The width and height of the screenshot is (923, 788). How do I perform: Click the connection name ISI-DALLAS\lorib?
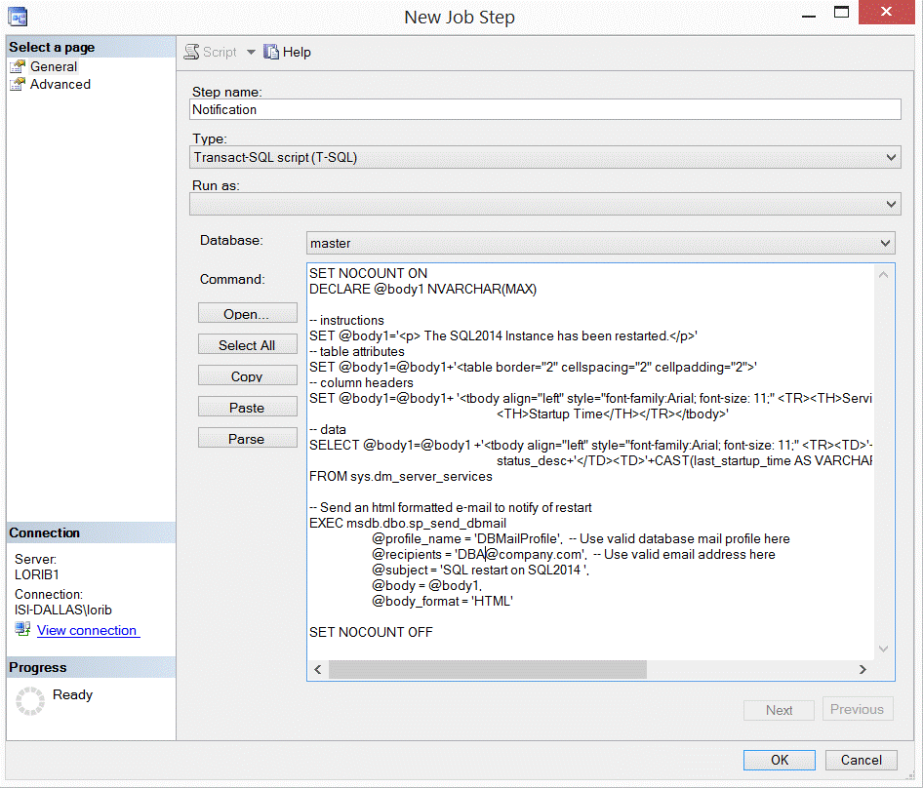tap(63, 610)
